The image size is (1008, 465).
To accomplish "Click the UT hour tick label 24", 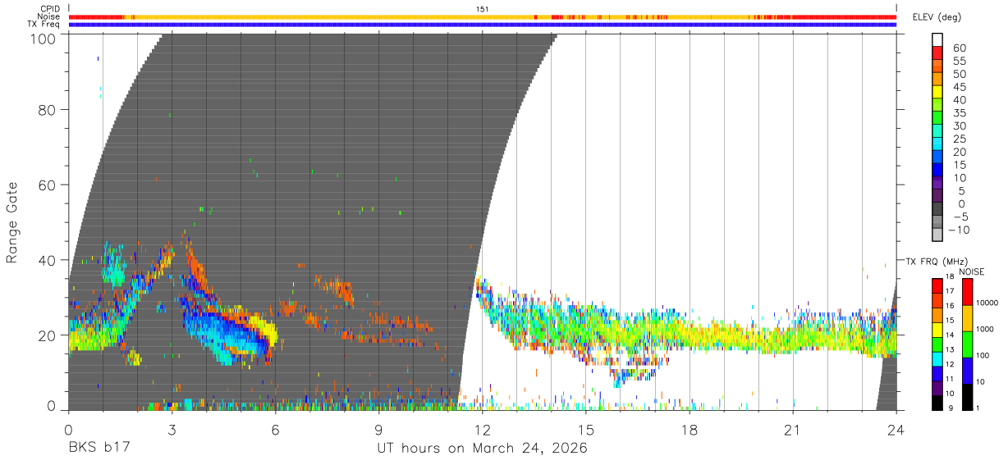I will (896, 429).
